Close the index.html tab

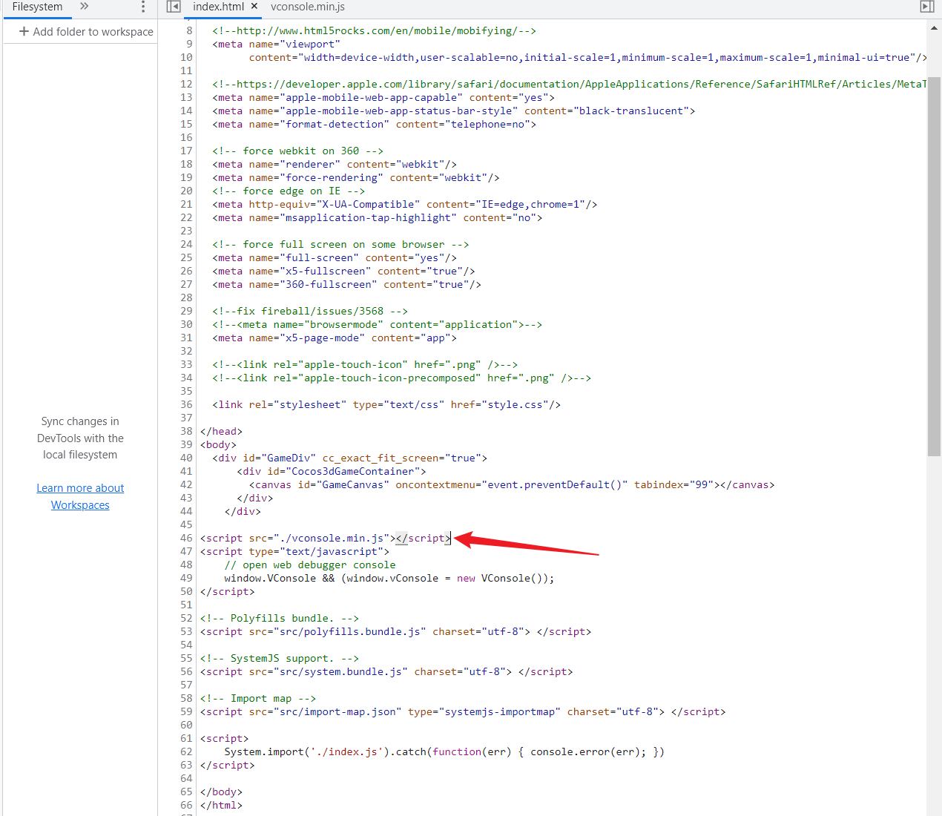pyautogui.click(x=254, y=6)
